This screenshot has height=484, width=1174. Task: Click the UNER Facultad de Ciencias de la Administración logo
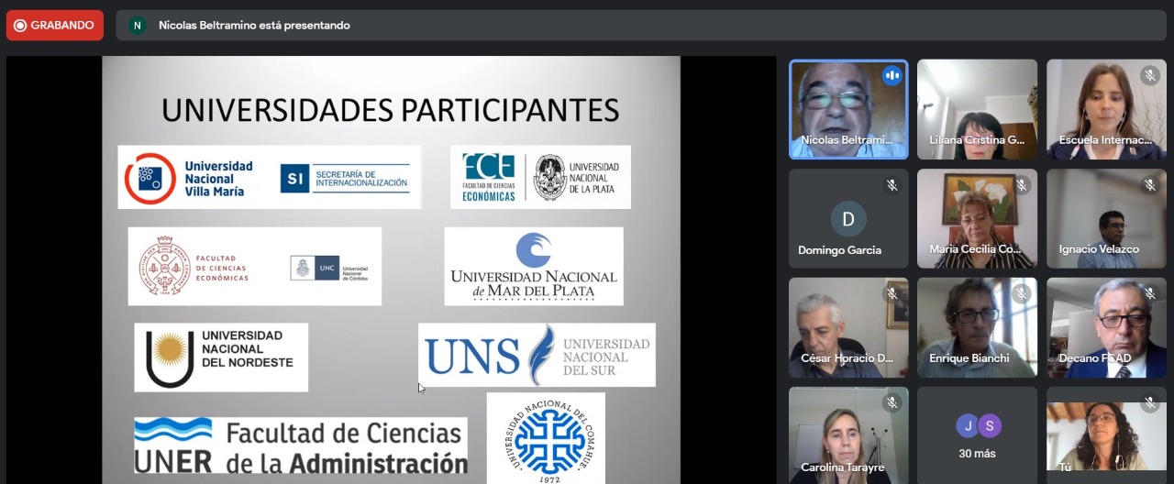pyautogui.click(x=301, y=445)
